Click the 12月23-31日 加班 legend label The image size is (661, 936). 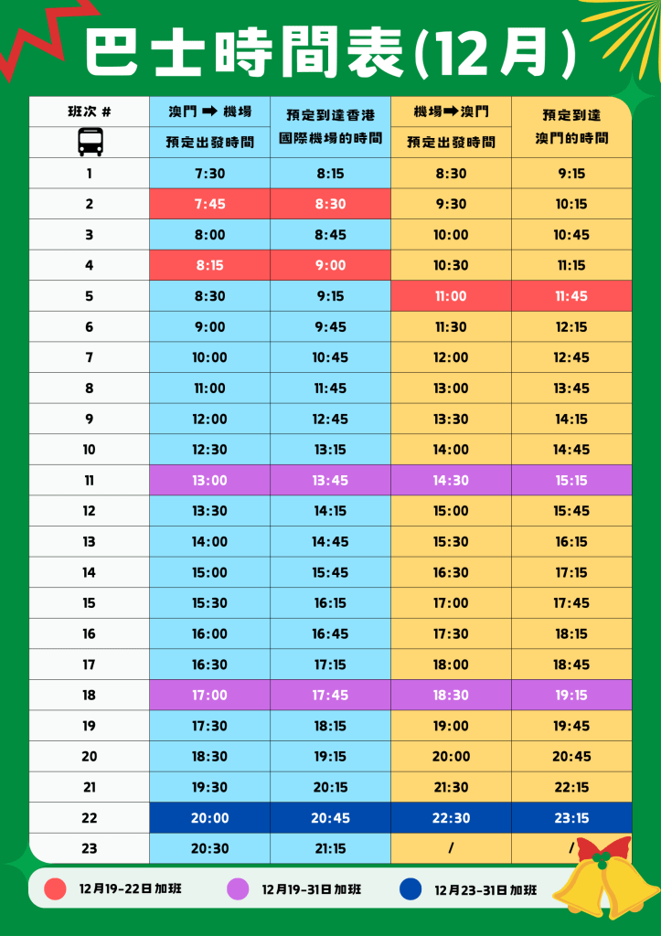[485, 889]
